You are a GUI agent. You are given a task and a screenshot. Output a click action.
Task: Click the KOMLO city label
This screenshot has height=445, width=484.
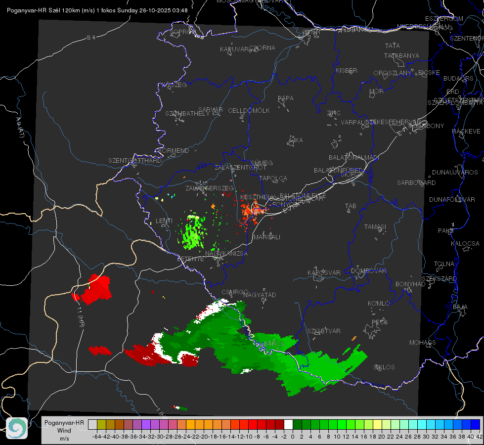coord(379,304)
